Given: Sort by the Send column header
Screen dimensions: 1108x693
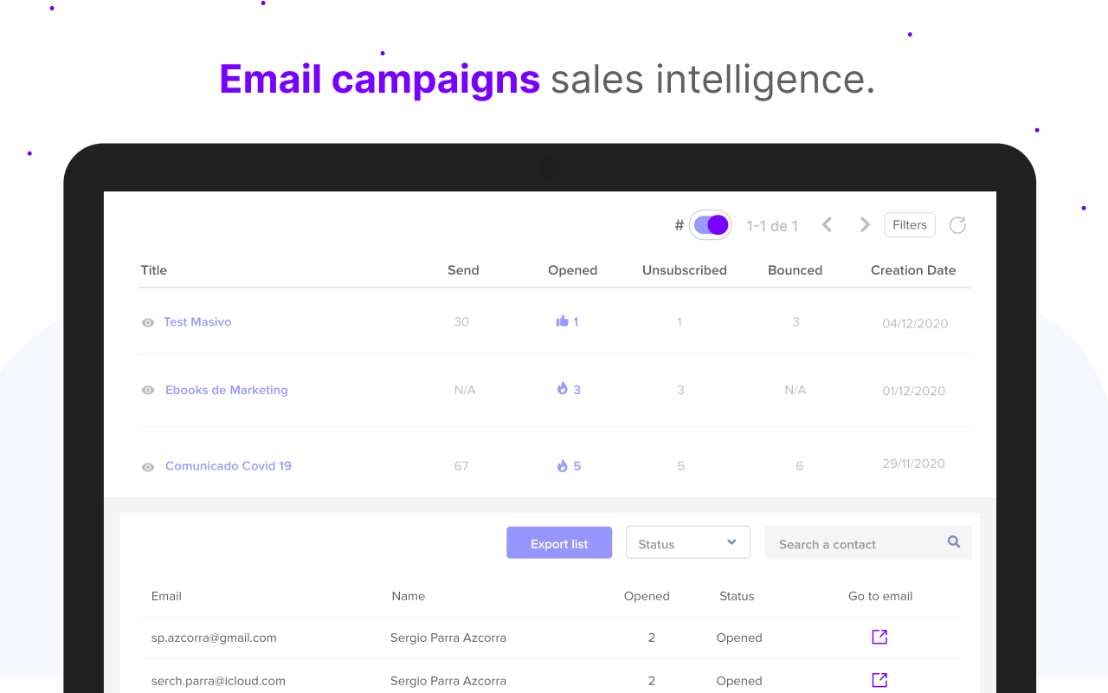Looking at the screenshot, I should pos(463,270).
